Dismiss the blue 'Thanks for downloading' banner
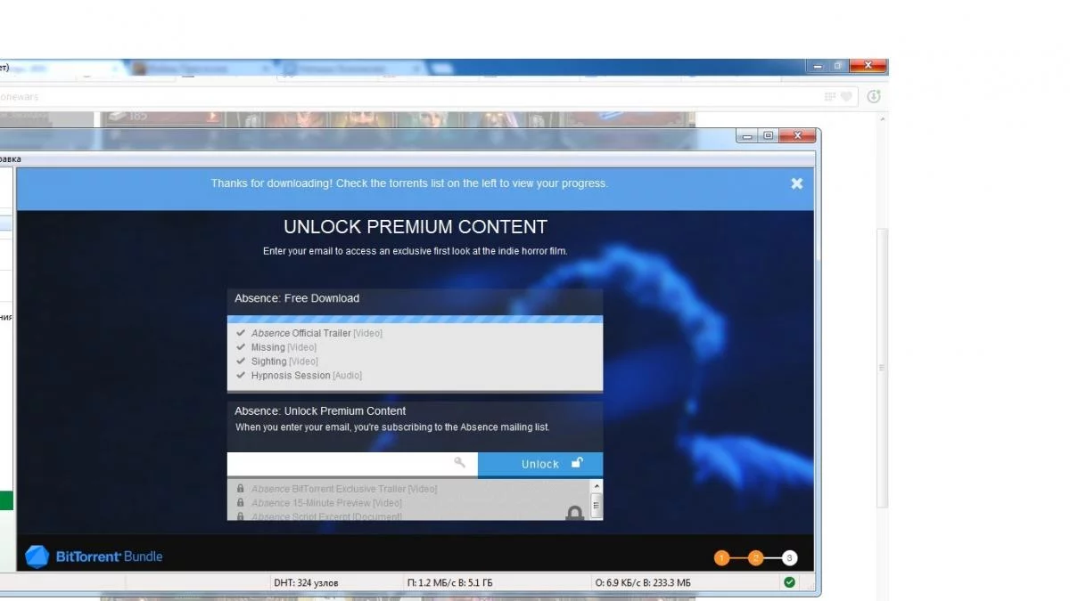The height and width of the screenshot is (601, 1070). pyautogui.click(x=796, y=183)
